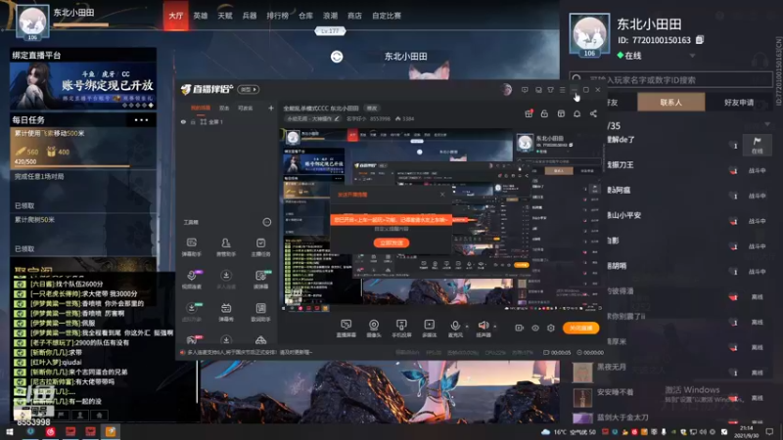Open the 歌词助手 tool icon

pos(260,312)
